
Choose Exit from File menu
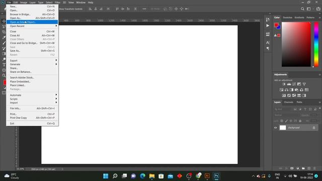(32, 124)
